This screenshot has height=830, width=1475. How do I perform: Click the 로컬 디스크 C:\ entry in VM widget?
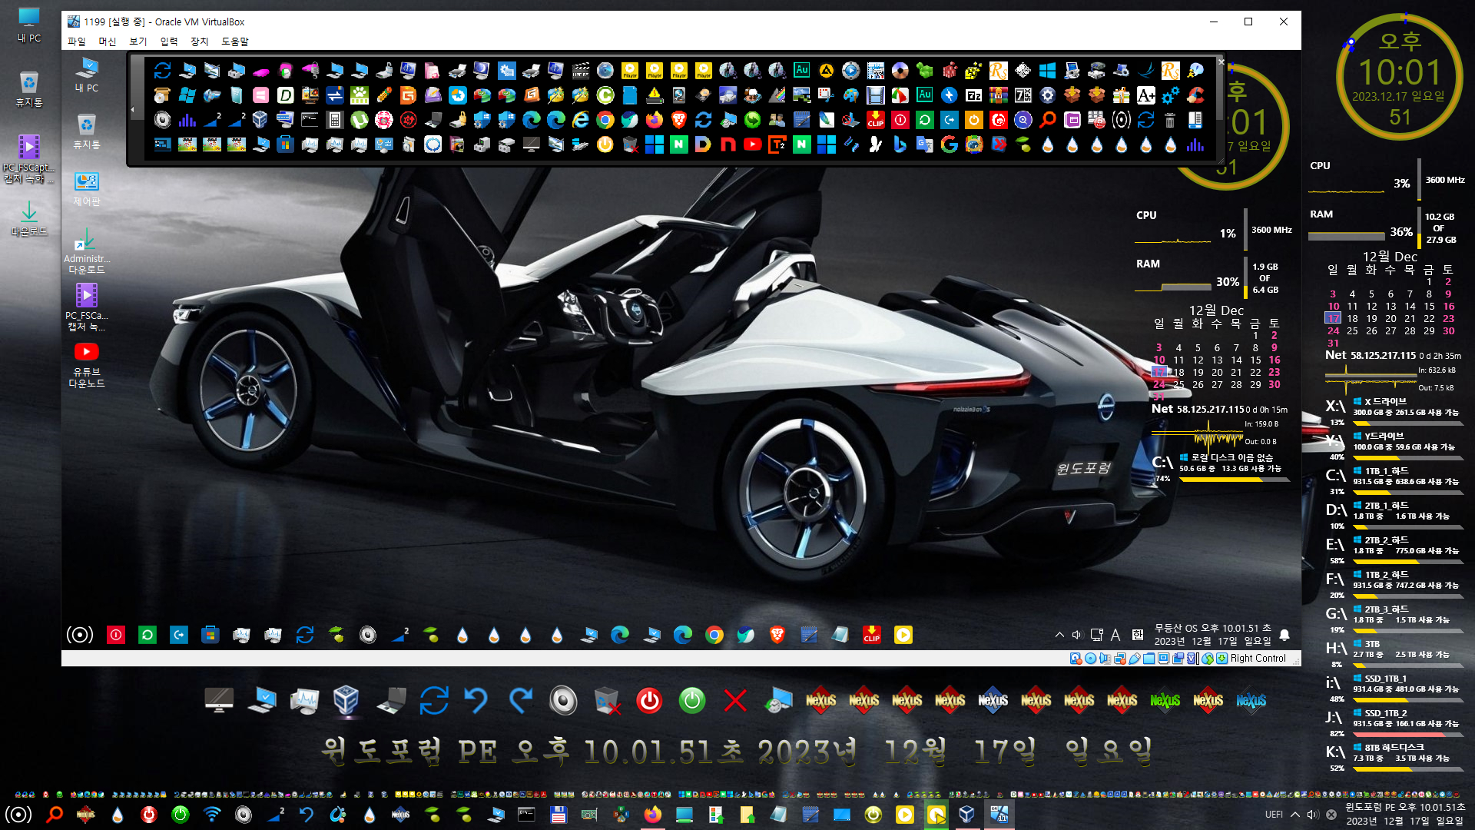click(x=1220, y=467)
